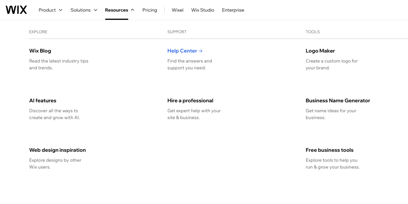
Task: Click the SUPPORT section heading
Action: click(x=177, y=32)
